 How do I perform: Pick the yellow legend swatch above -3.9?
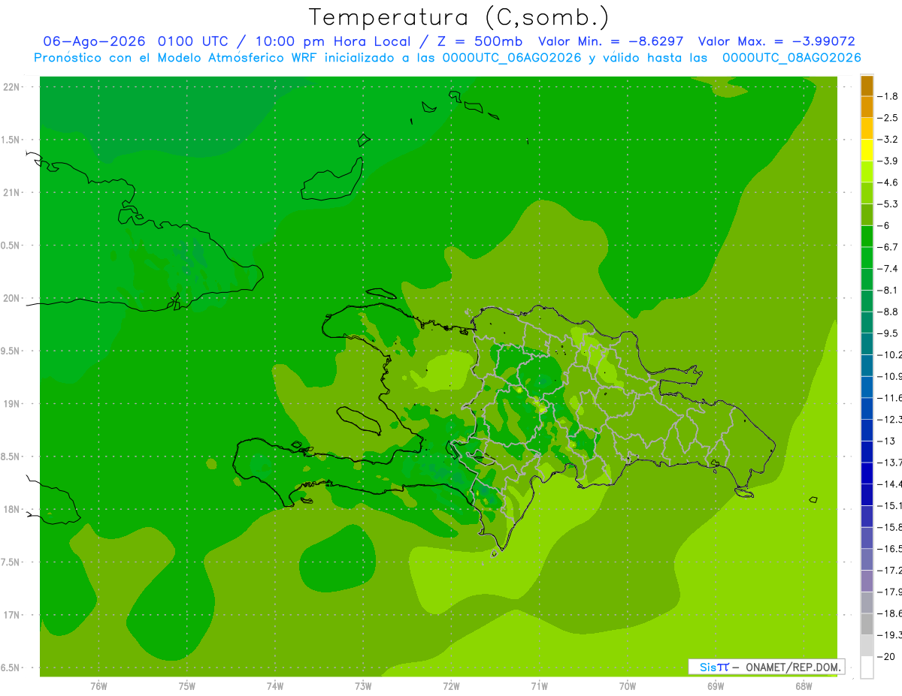[x=867, y=150]
